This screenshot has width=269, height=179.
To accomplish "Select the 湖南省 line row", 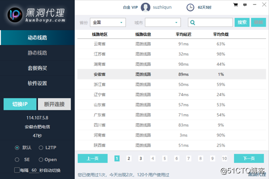I will (172, 64).
